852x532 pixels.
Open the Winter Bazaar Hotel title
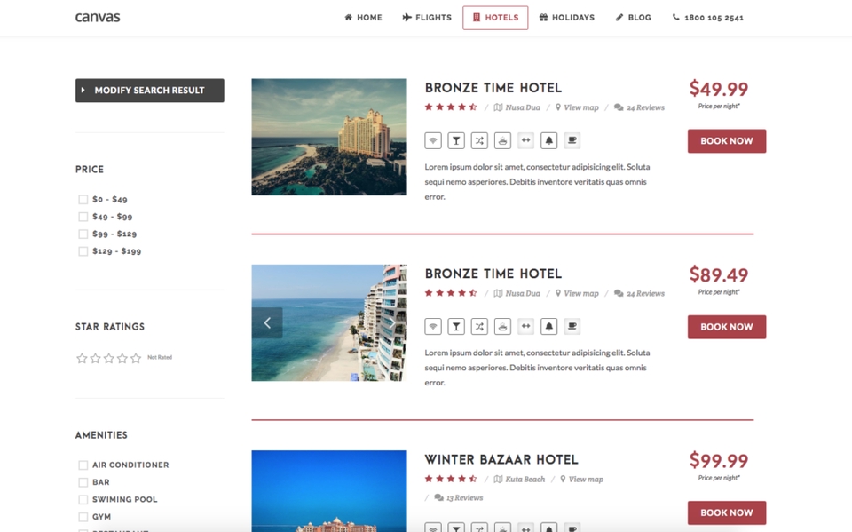click(x=501, y=460)
